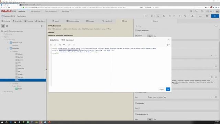Set Use Column Header to Yes
The image size is (220, 124).
[150, 36]
